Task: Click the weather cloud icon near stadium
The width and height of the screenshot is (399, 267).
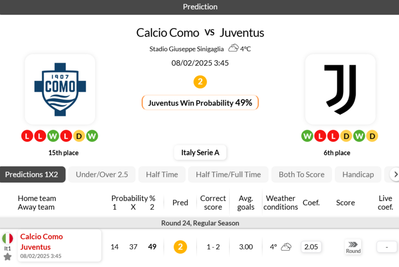Action: tap(233, 48)
